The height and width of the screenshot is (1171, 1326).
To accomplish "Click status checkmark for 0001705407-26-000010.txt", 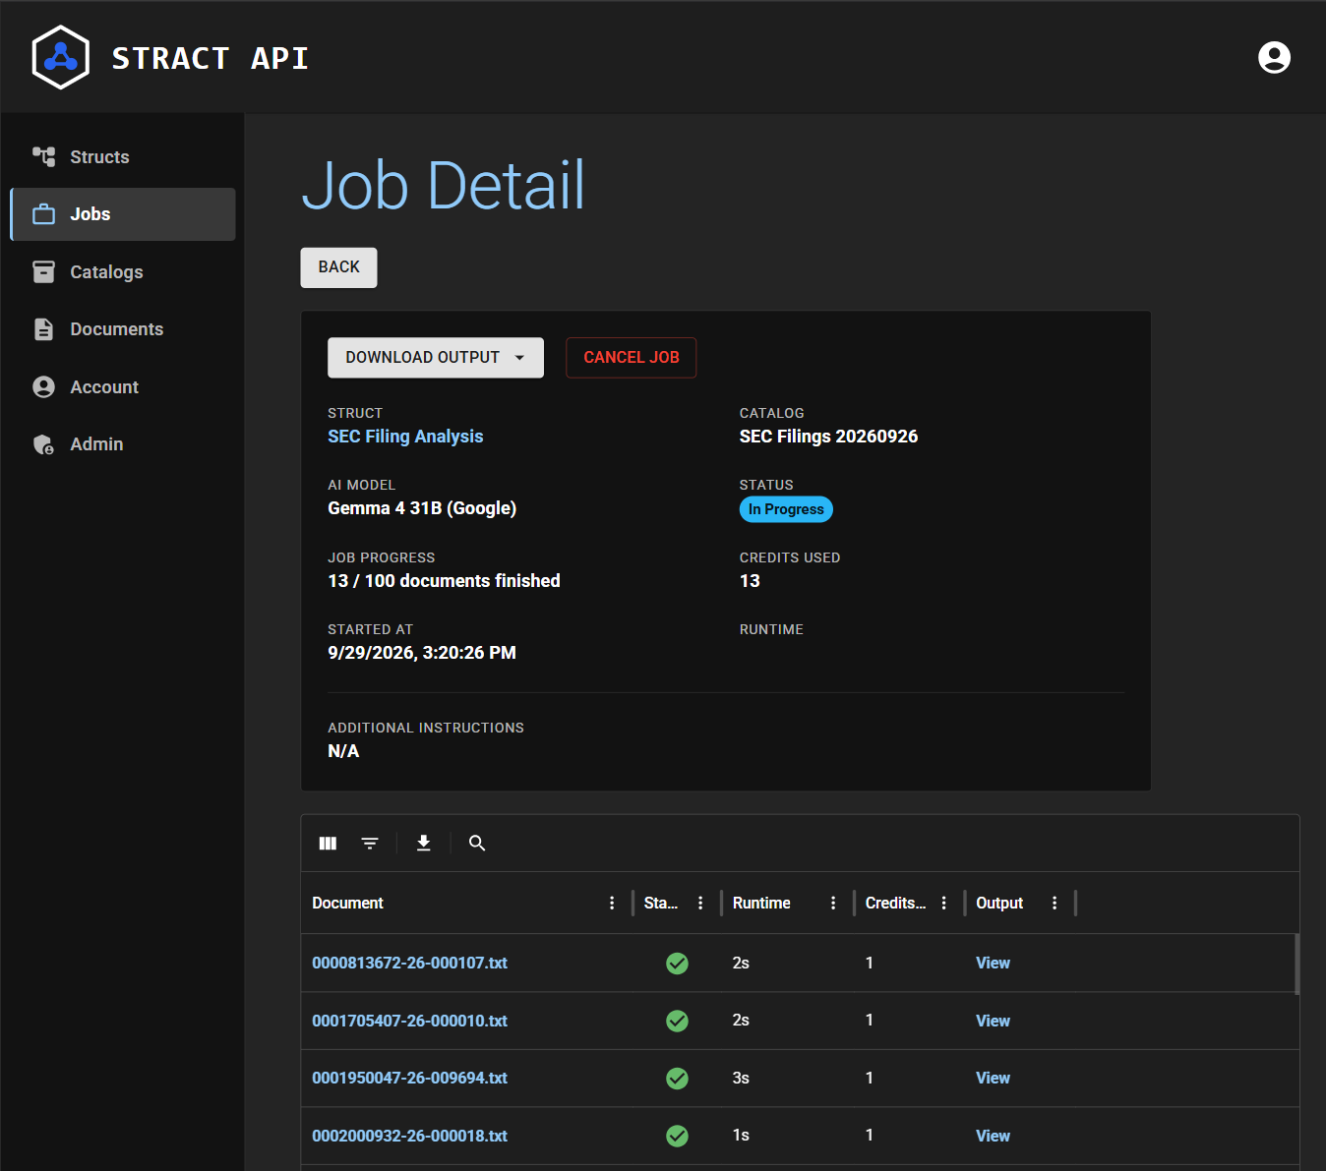I will [677, 1021].
